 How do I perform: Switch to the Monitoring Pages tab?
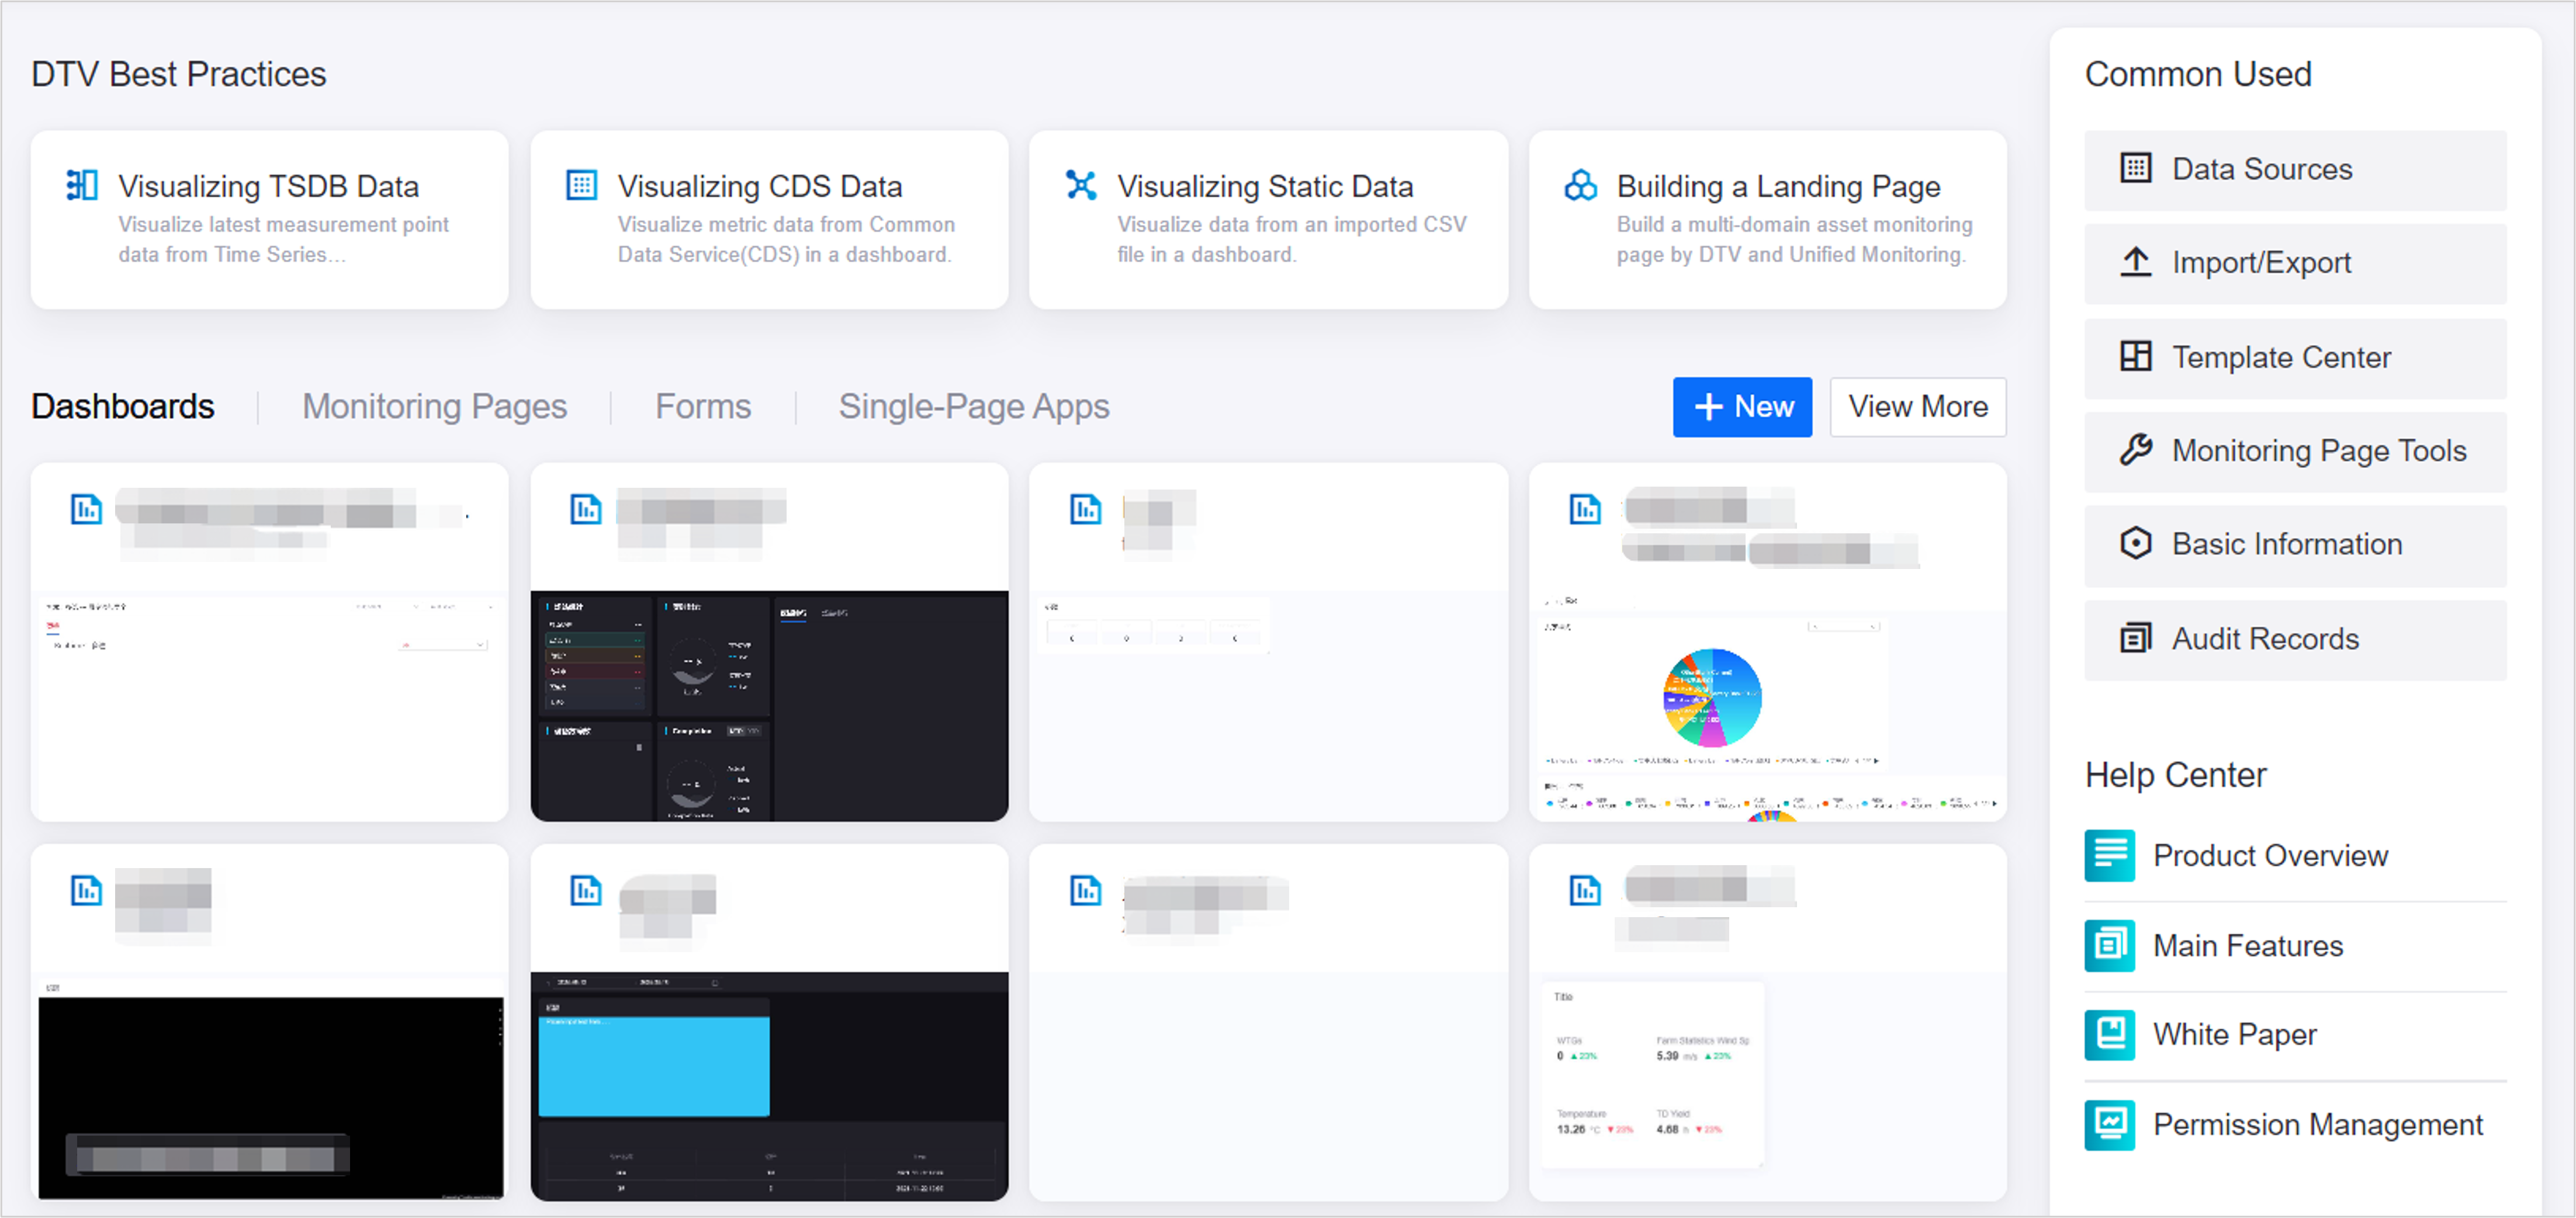434,406
